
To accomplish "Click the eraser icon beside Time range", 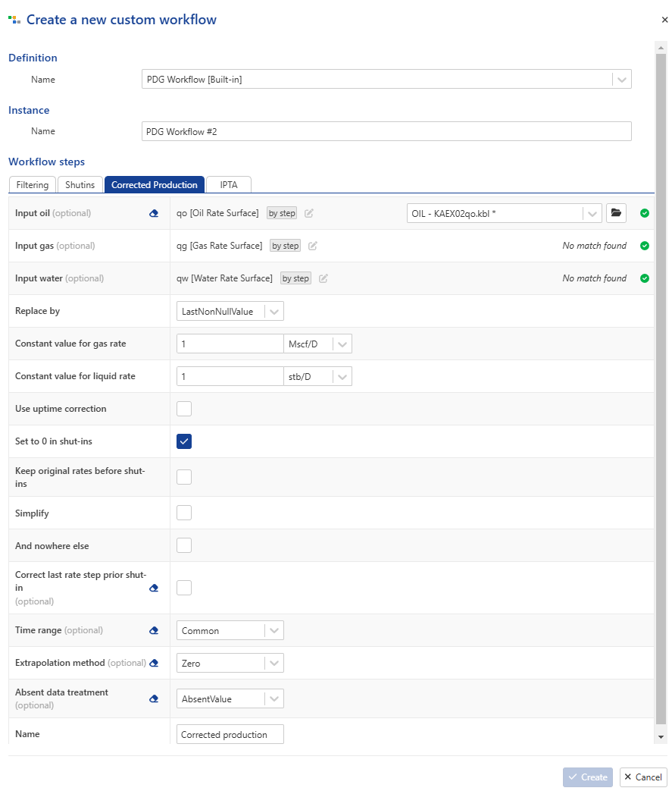I will pos(154,630).
